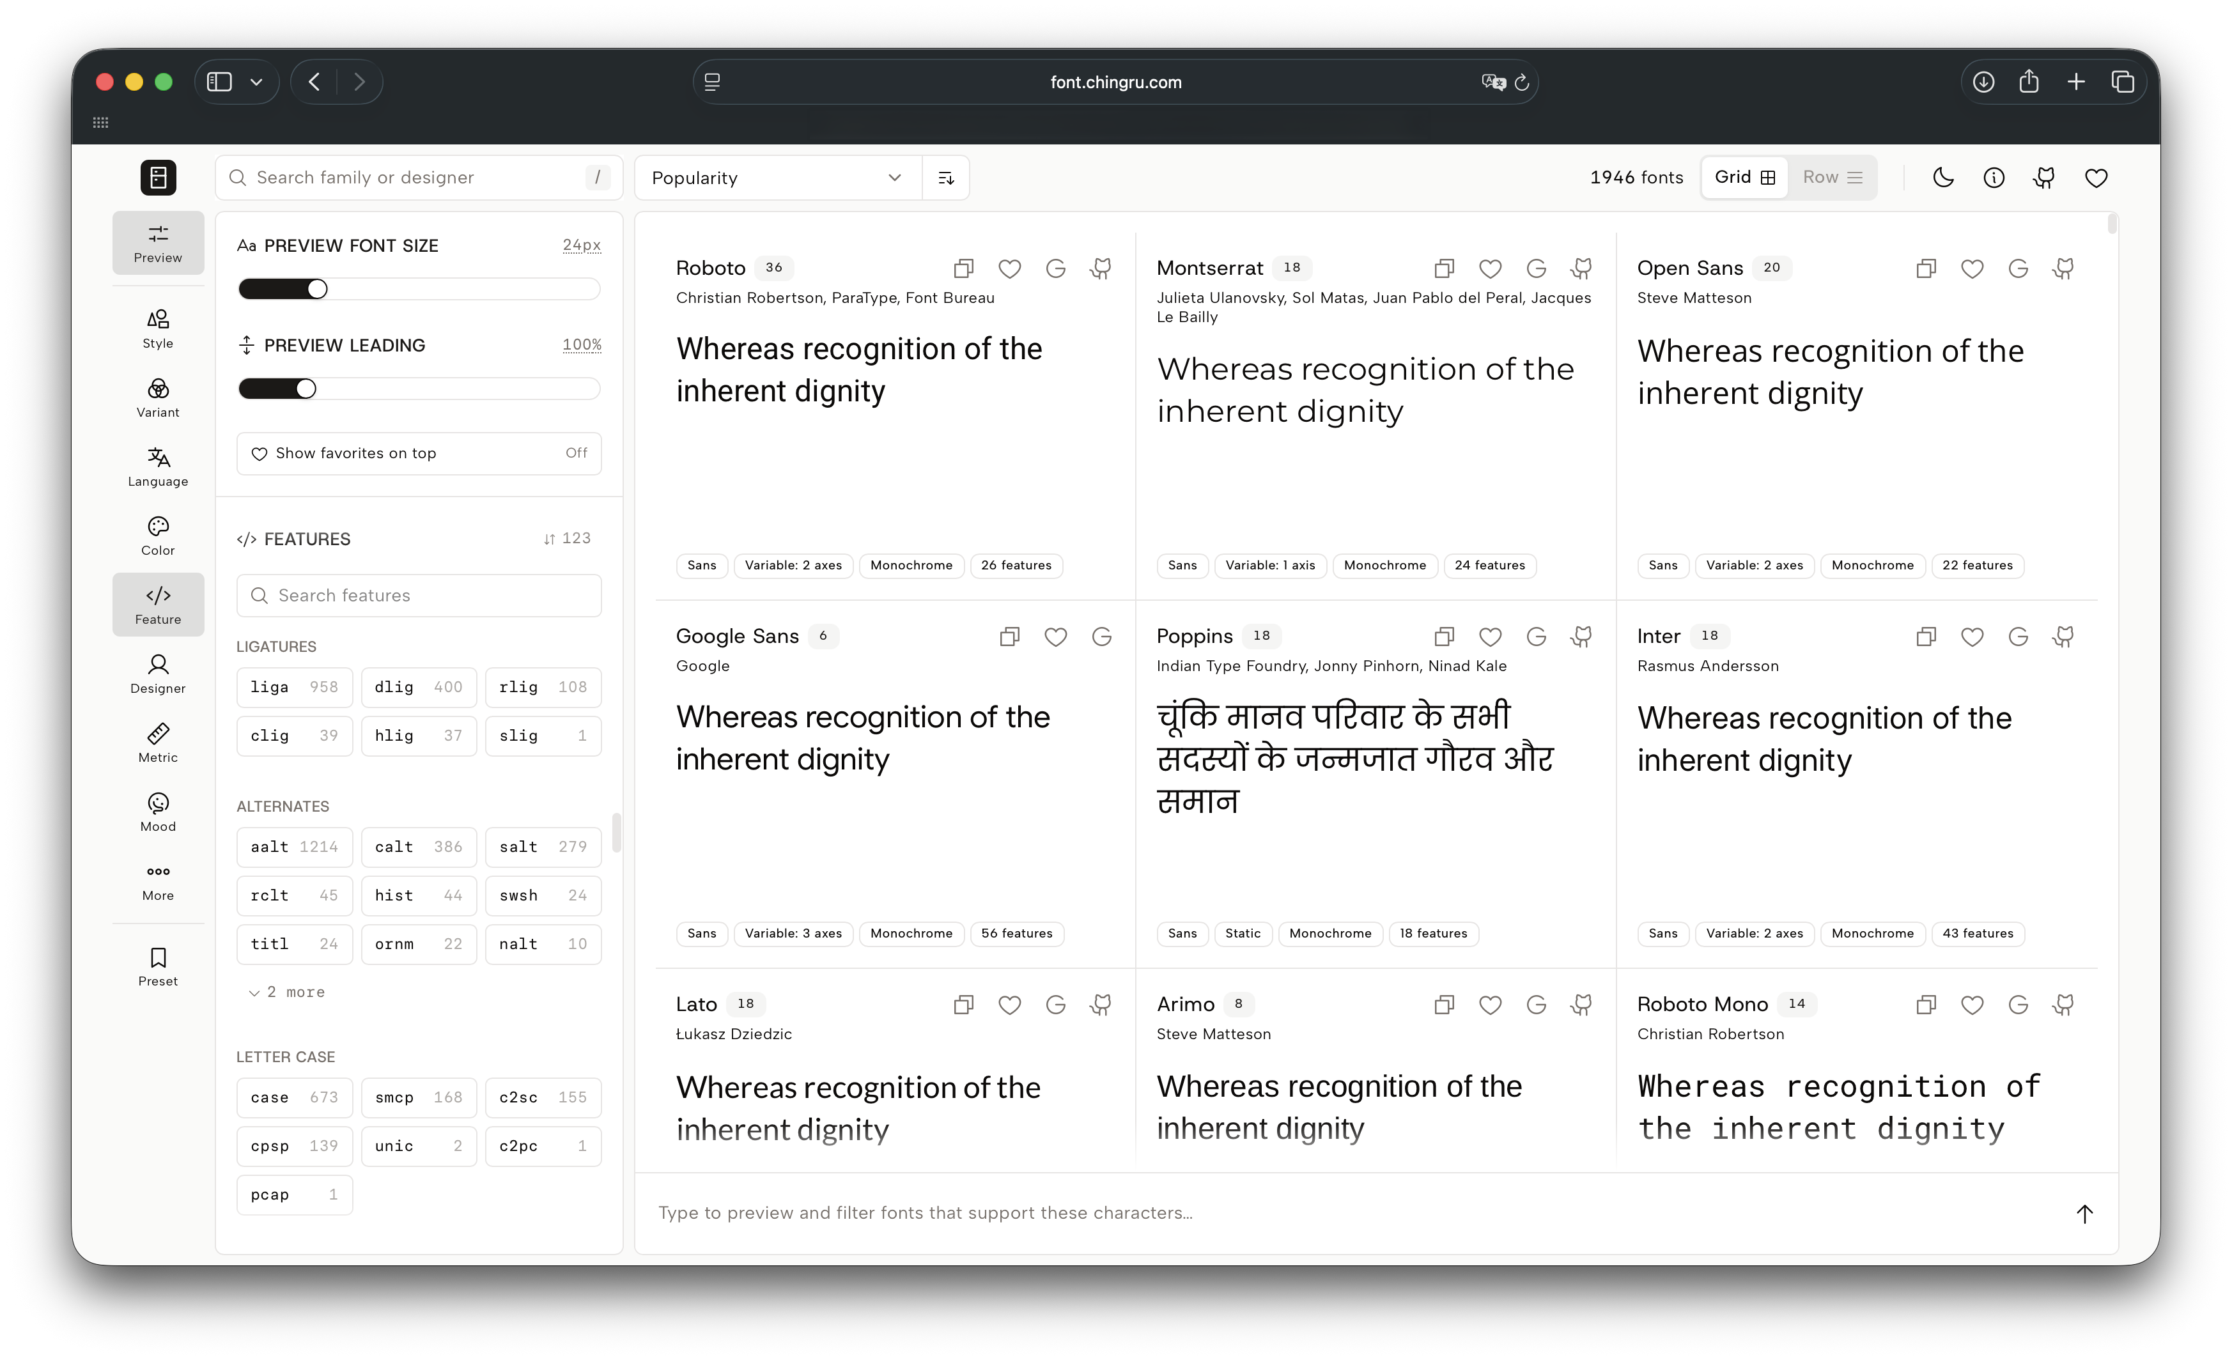
Task: Reload the page in Safari
Action: [1522, 82]
